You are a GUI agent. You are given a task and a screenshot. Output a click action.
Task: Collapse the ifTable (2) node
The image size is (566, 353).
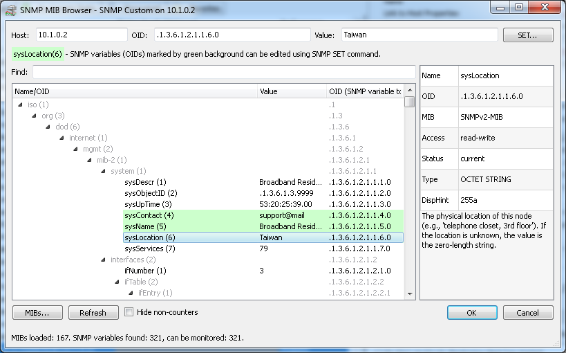pyautogui.click(x=118, y=282)
